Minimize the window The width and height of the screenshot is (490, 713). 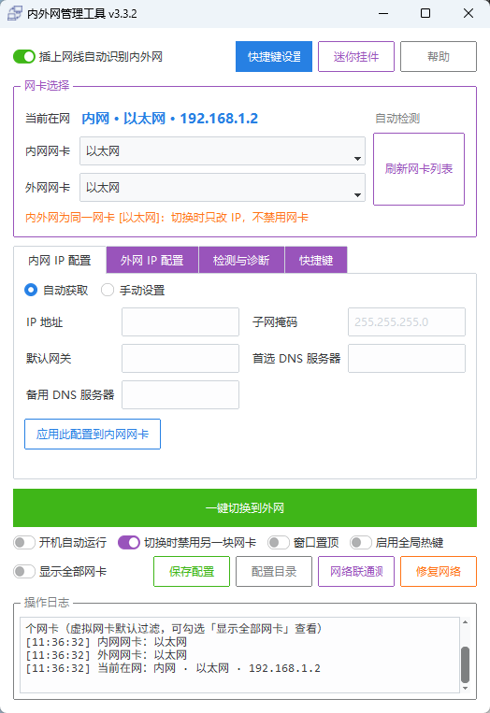point(383,13)
